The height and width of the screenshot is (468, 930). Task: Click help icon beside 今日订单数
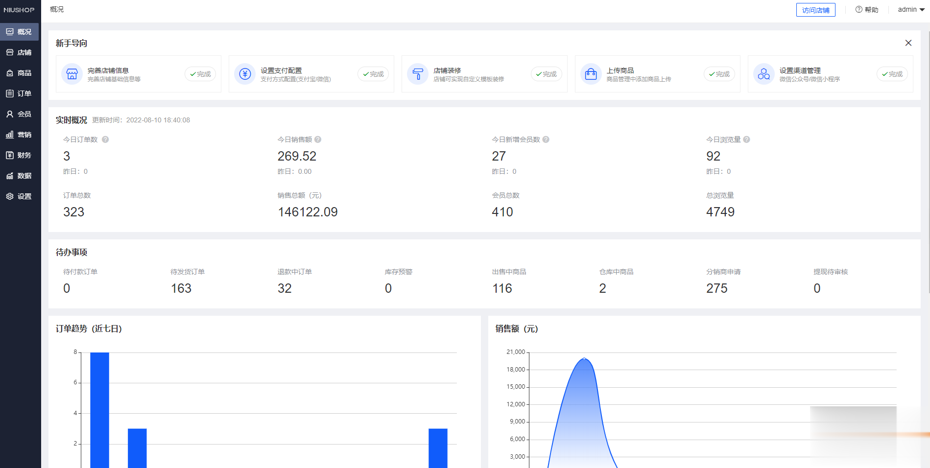(105, 140)
